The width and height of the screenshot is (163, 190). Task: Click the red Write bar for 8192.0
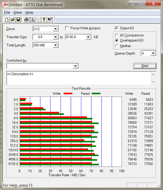(x=56, y=163)
